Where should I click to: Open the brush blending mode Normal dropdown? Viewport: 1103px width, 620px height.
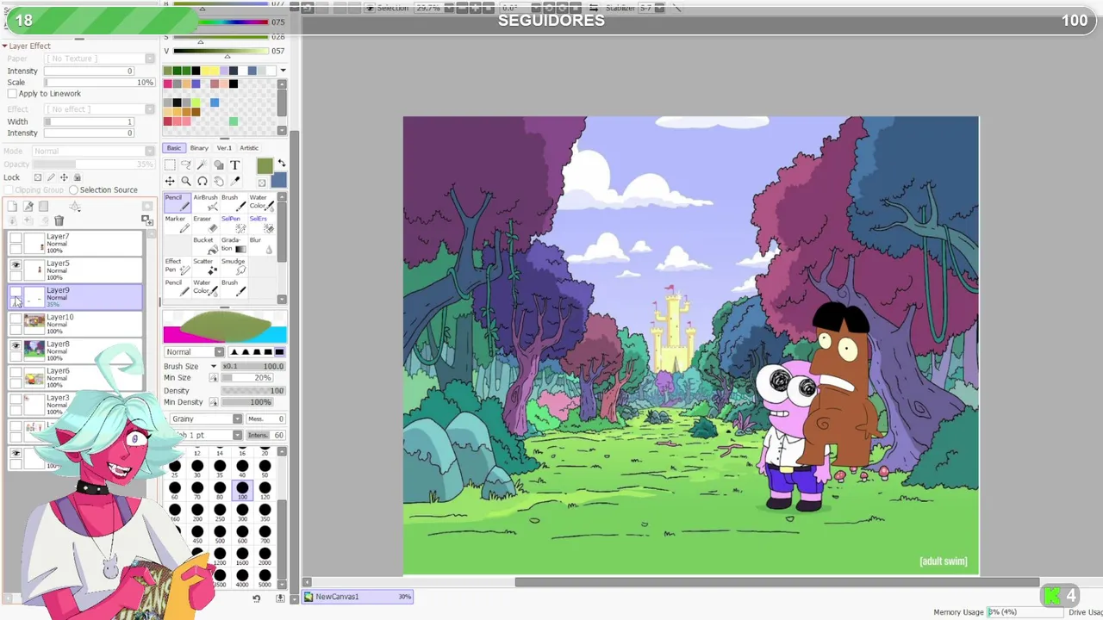click(194, 352)
